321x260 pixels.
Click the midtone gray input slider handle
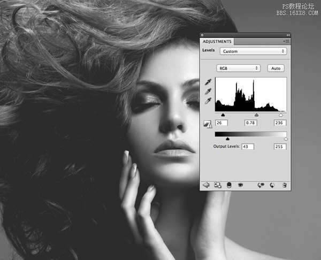tap(256, 114)
